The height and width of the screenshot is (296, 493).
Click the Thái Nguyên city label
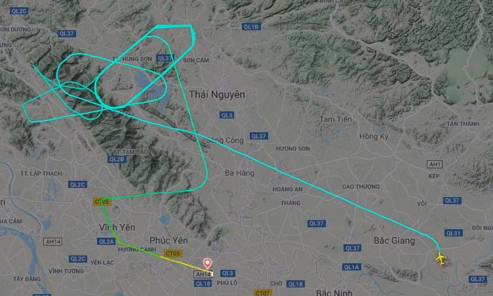coord(217,94)
